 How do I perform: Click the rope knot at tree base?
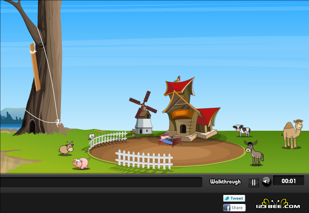[58, 123]
